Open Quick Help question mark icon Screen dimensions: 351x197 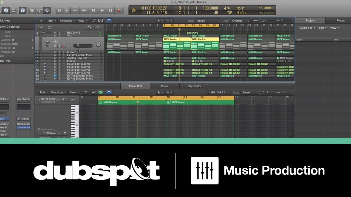pyautogui.click(x=23, y=10)
